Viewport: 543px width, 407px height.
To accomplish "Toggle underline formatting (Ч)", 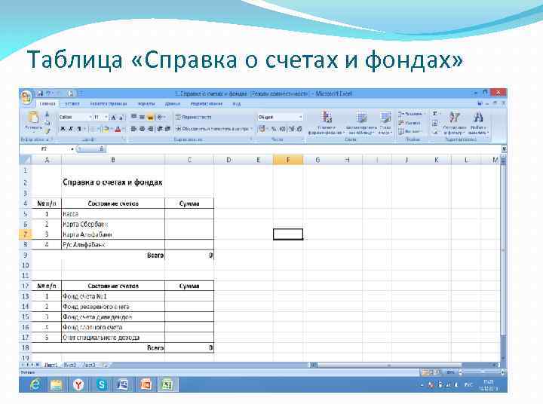I will tap(78, 129).
